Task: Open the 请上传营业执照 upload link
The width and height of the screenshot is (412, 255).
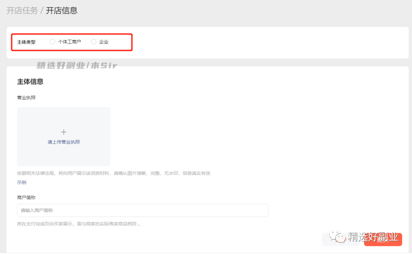Action: pyautogui.click(x=64, y=142)
